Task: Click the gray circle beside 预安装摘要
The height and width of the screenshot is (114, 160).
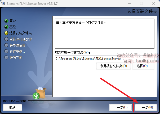Action: [x=6, y=45]
